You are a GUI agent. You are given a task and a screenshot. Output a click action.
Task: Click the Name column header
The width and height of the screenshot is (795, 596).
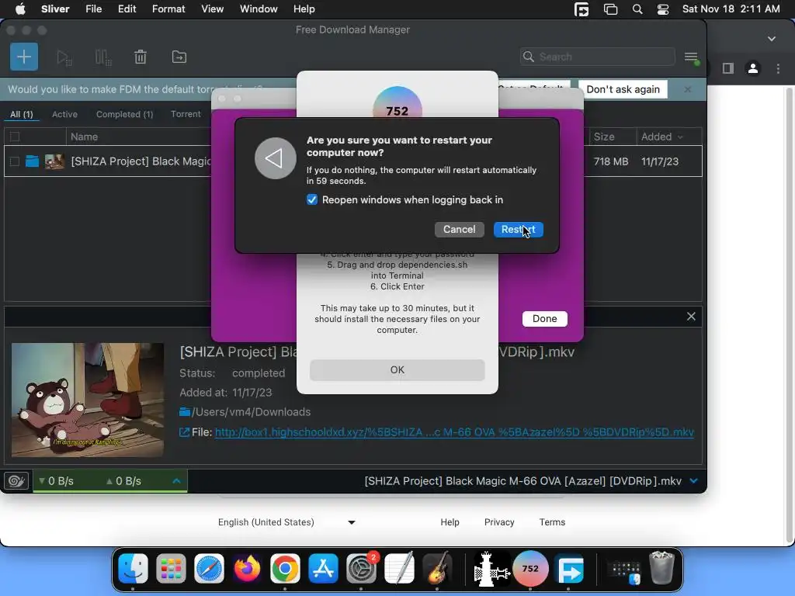(84, 137)
